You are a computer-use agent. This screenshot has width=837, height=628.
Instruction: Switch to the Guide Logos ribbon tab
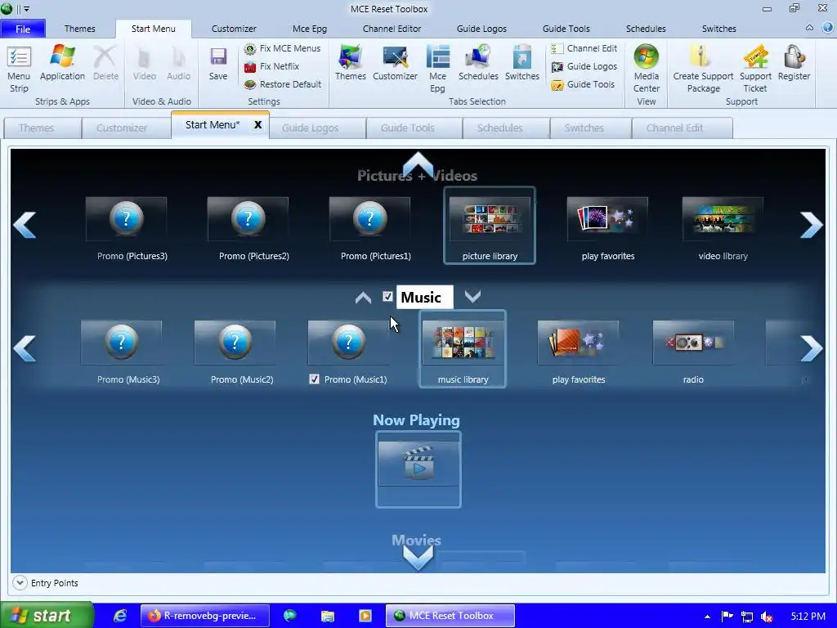click(481, 29)
